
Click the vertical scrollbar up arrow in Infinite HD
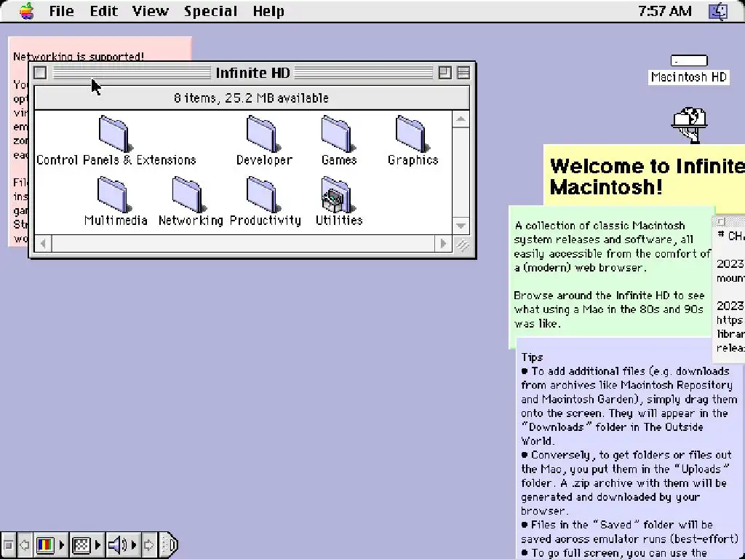[x=461, y=119]
